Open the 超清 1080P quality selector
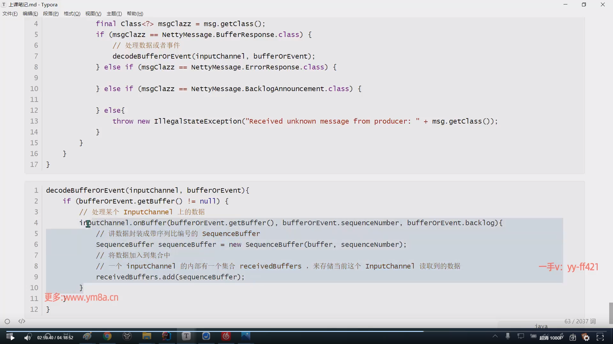 pyautogui.click(x=551, y=338)
